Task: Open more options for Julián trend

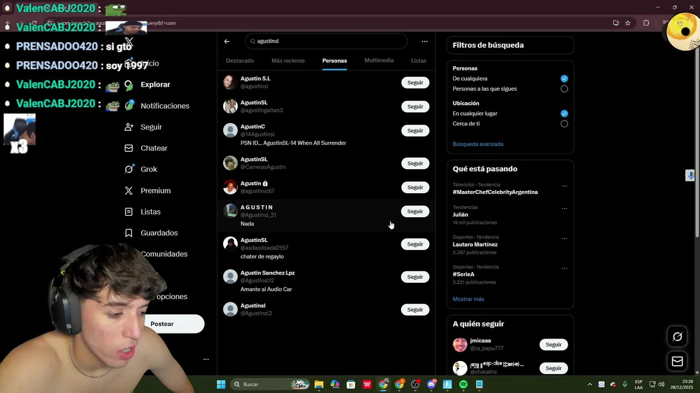Action: point(564,209)
